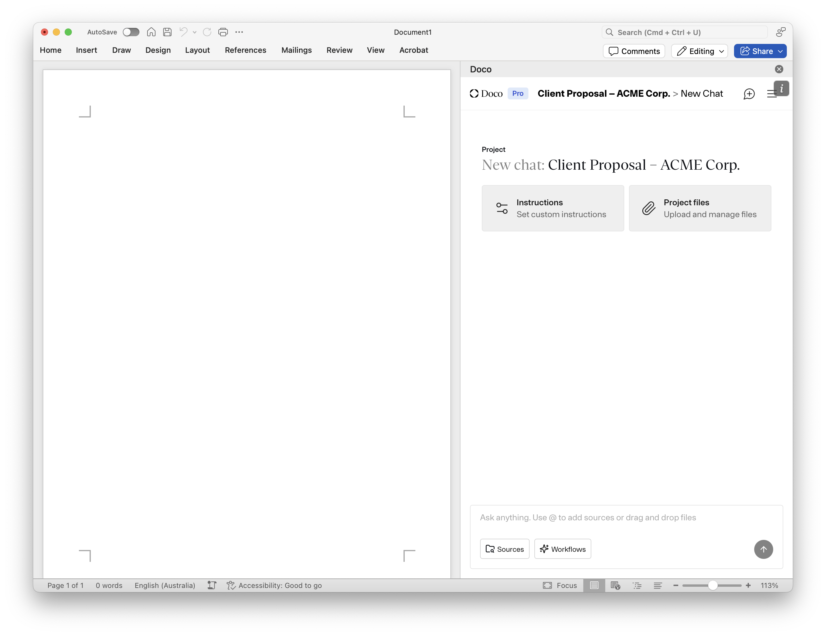Switch to the References ribbon tab
This screenshot has width=826, height=636.
(245, 50)
